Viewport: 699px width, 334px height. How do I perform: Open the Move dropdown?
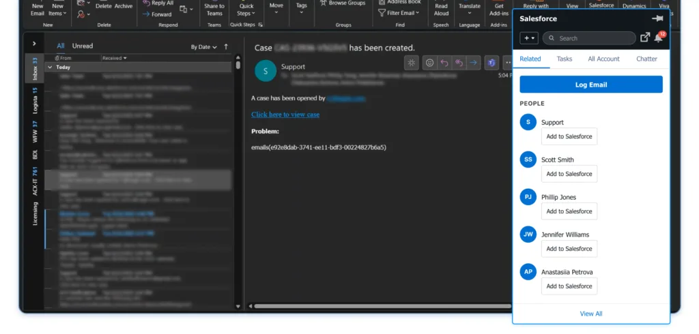(276, 8)
